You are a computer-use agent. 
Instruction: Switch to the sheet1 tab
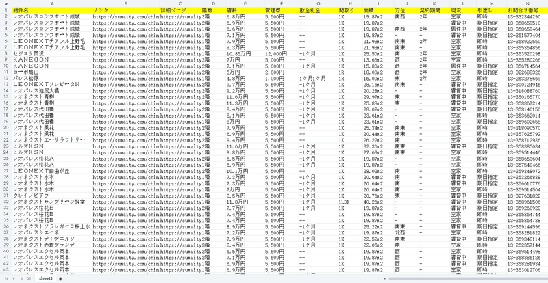46,278
